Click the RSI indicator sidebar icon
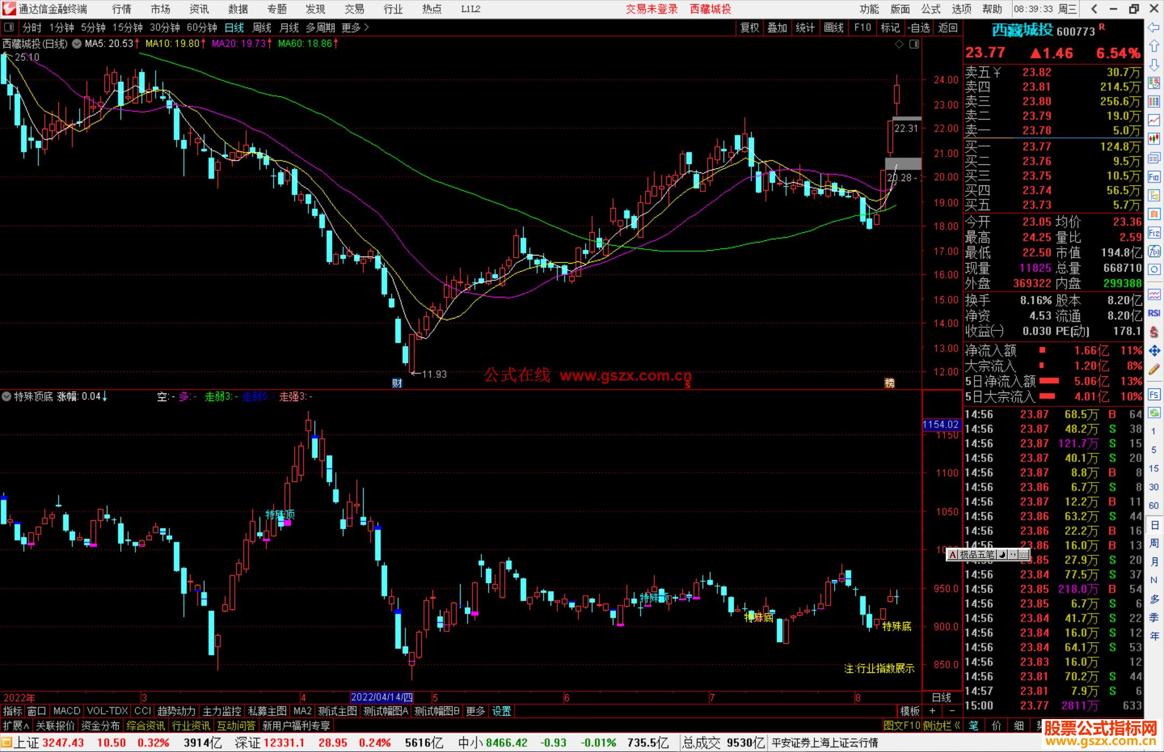The height and width of the screenshot is (752, 1164). pos(1154,313)
